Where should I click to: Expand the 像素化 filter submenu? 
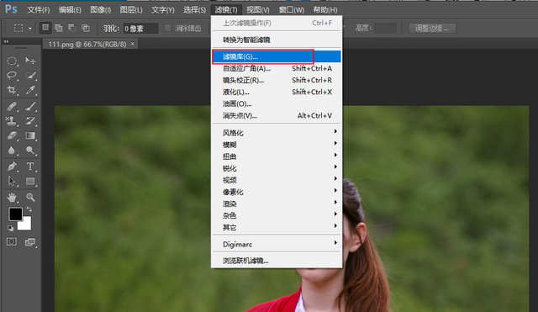[x=277, y=192]
